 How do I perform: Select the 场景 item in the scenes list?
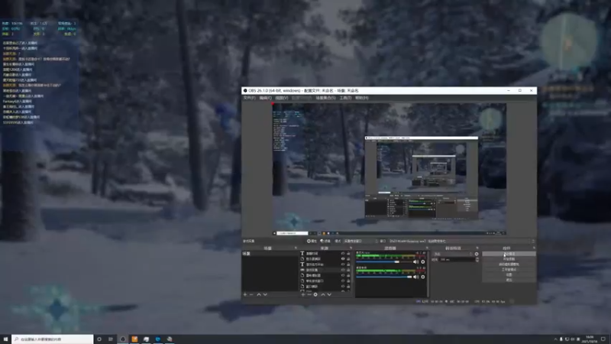tap(270, 254)
